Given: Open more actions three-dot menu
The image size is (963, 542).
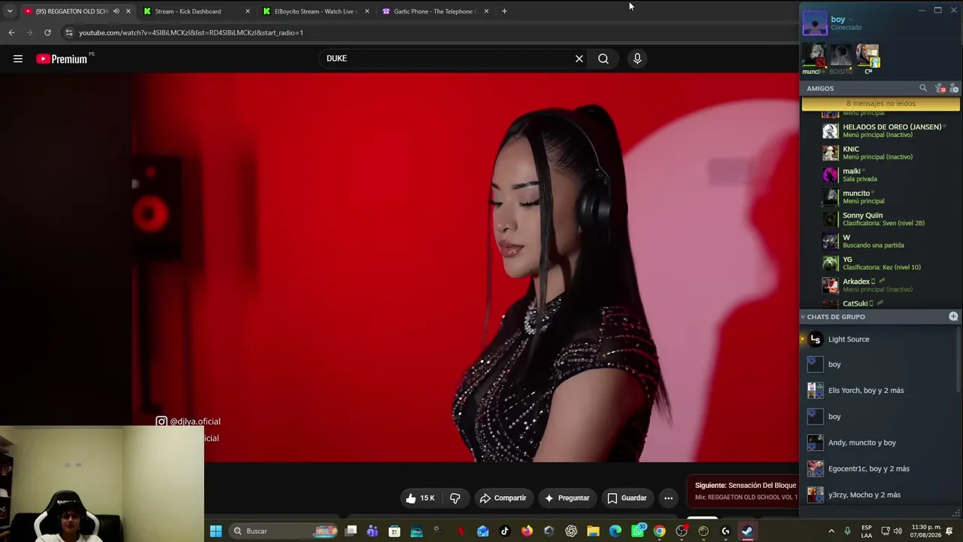Looking at the screenshot, I should 668,498.
